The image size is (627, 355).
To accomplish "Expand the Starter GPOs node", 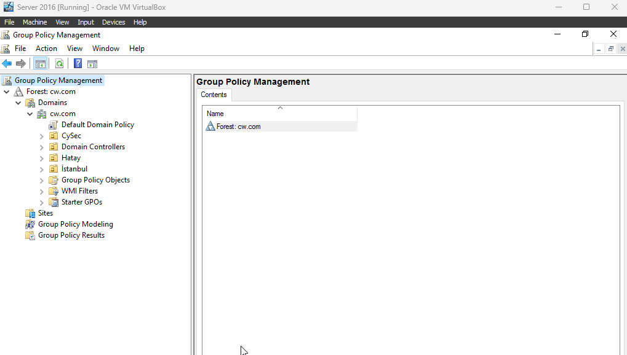I will point(42,203).
